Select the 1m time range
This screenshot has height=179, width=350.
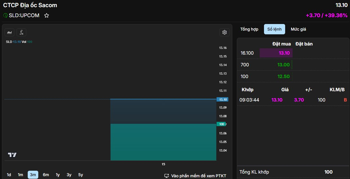20,175
